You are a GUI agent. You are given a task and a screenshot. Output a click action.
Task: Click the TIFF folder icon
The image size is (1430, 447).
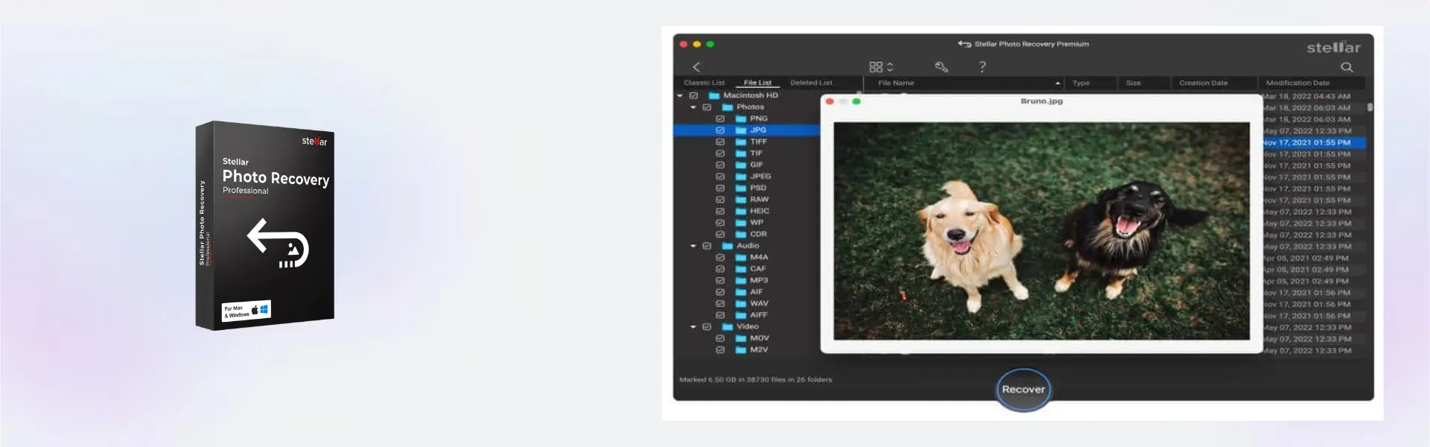click(741, 142)
